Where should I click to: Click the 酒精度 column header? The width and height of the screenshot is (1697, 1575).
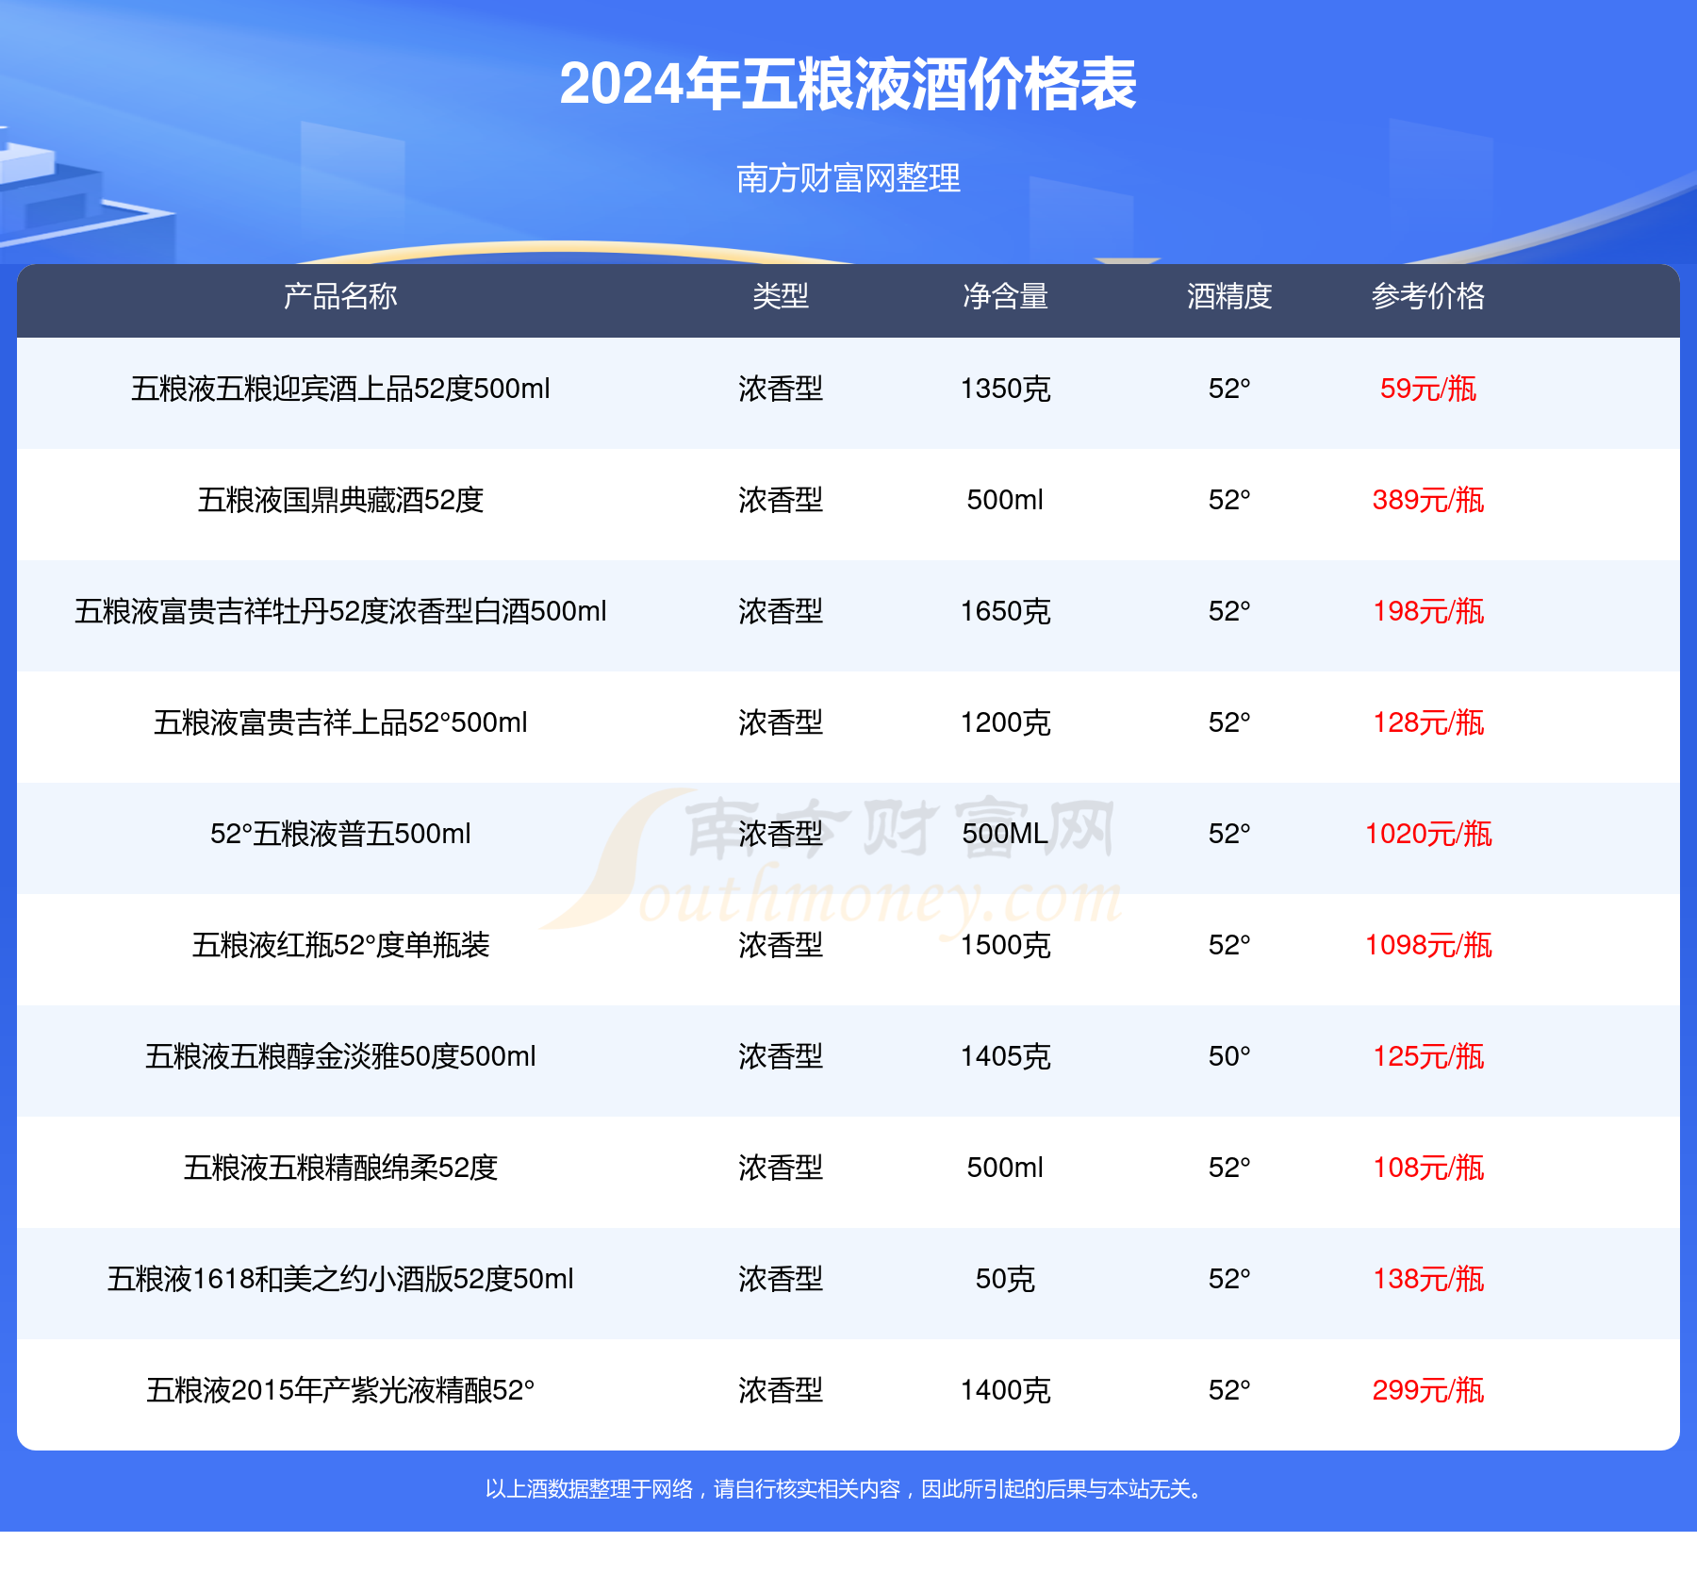(1229, 296)
